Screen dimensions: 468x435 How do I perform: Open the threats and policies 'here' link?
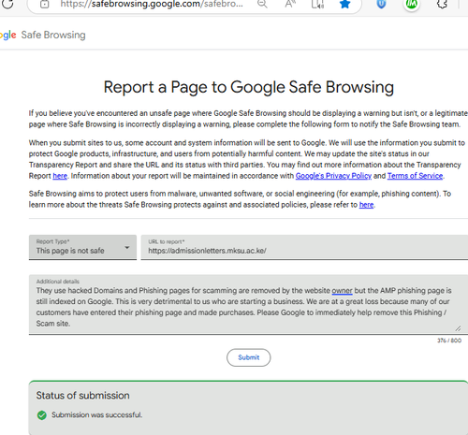click(366, 205)
